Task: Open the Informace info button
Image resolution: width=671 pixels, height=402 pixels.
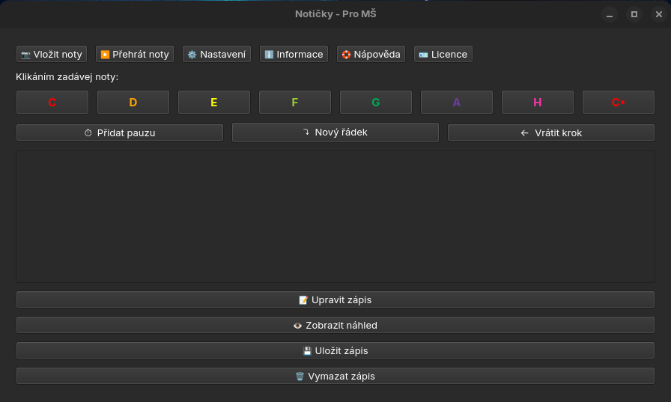Action: pos(294,54)
